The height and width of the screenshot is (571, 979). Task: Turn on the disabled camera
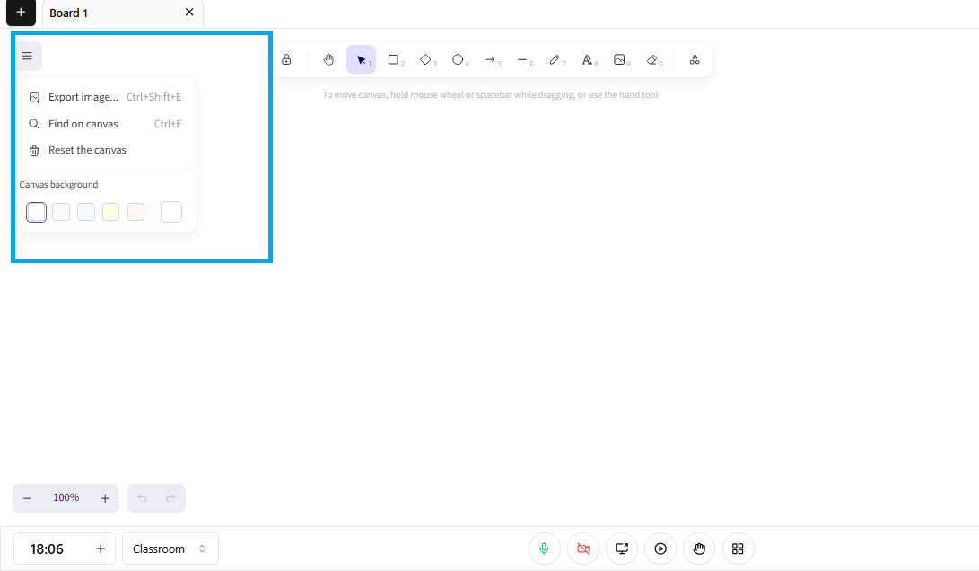[x=583, y=549]
